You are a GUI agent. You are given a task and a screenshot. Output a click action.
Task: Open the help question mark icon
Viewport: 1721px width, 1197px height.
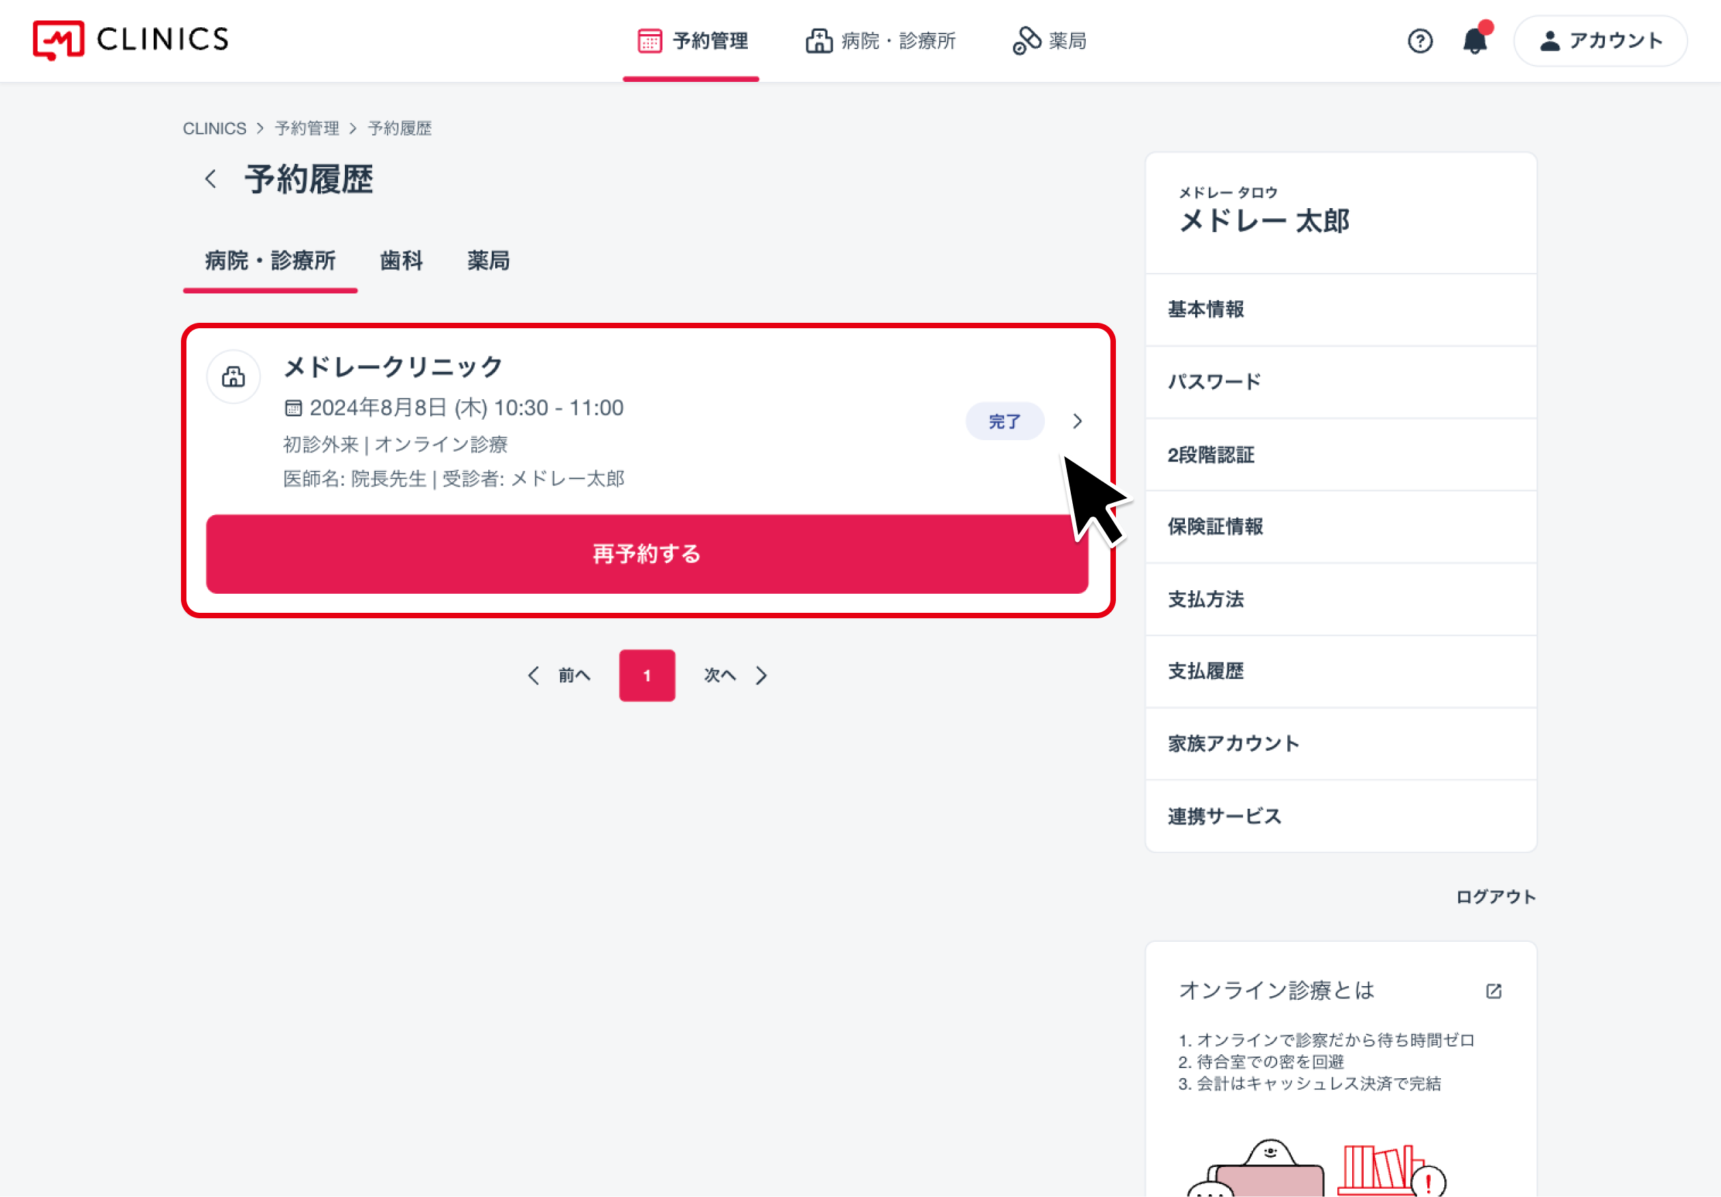[1420, 40]
